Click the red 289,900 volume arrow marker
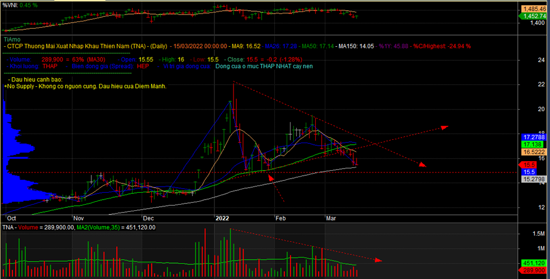The height and width of the screenshot is (279, 550). point(531,271)
